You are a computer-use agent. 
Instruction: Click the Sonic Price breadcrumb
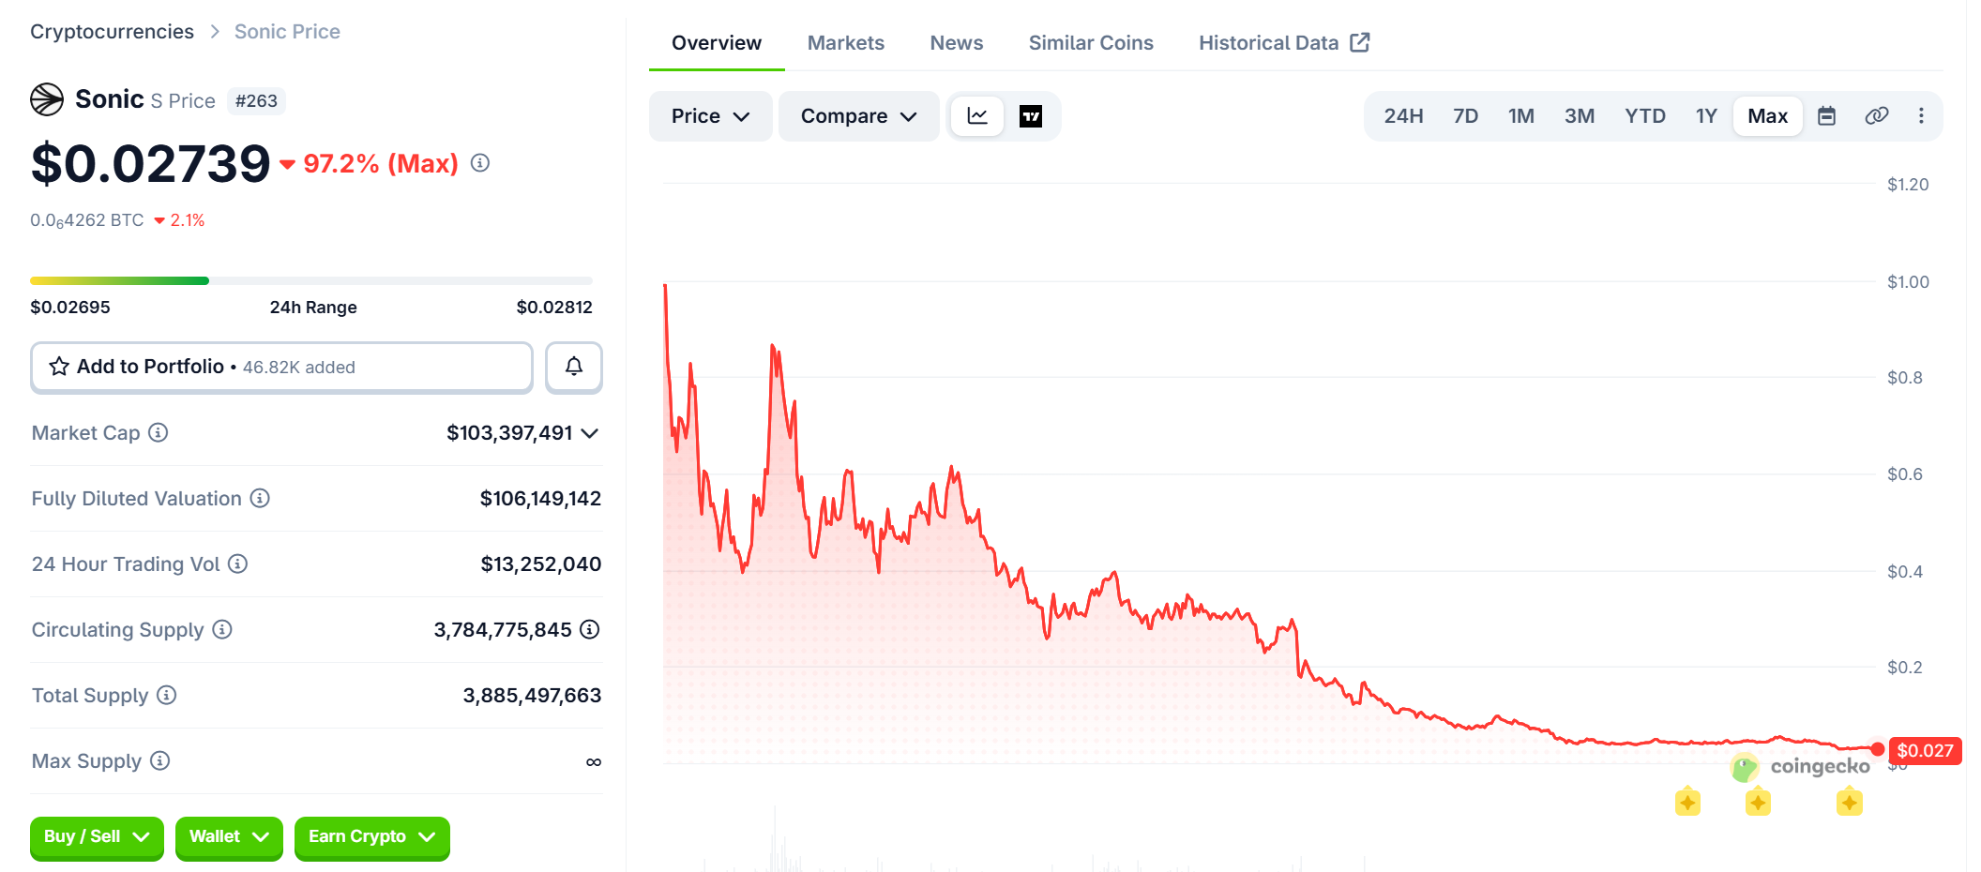click(x=287, y=32)
